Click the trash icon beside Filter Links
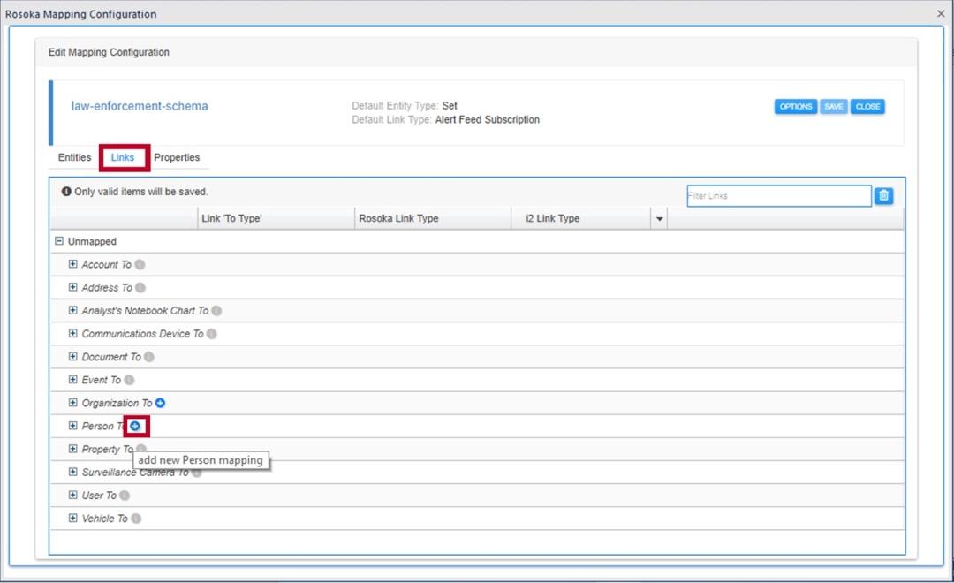Viewport: 954px width, 583px height. coord(883,196)
